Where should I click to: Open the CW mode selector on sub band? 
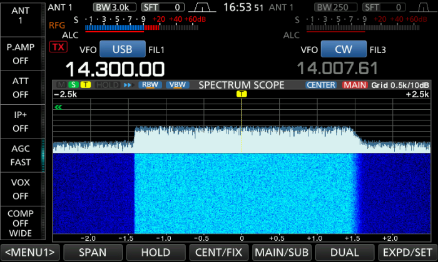(344, 49)
